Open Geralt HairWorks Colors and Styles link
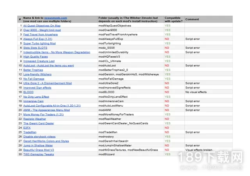The height and width of the screenshot is (176, 250). pyautogui.click(x=46, y=141)
